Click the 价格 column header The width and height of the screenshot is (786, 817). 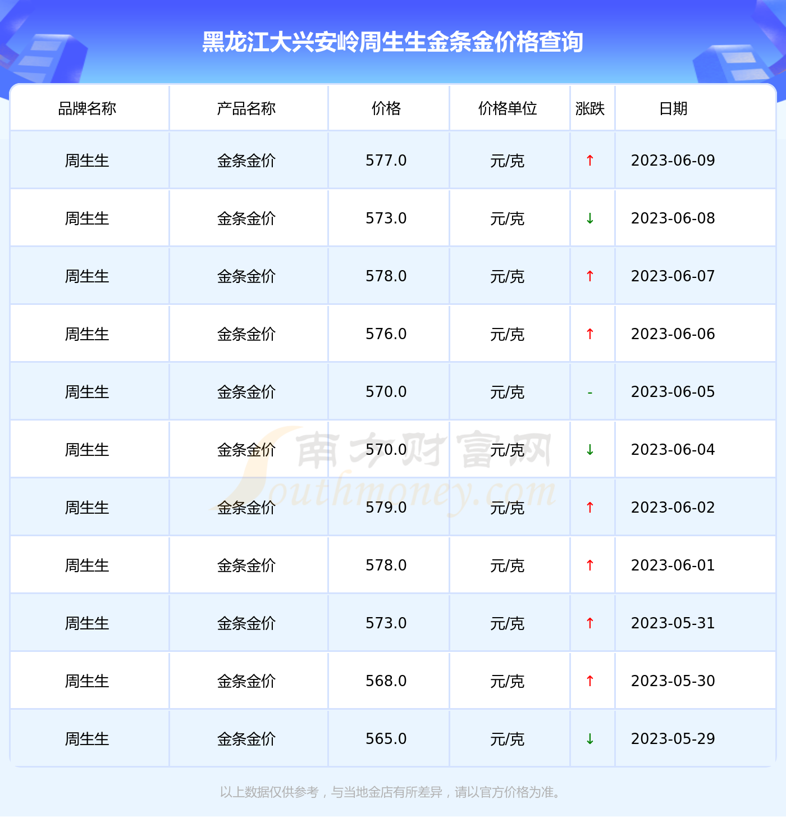(386, 108)
